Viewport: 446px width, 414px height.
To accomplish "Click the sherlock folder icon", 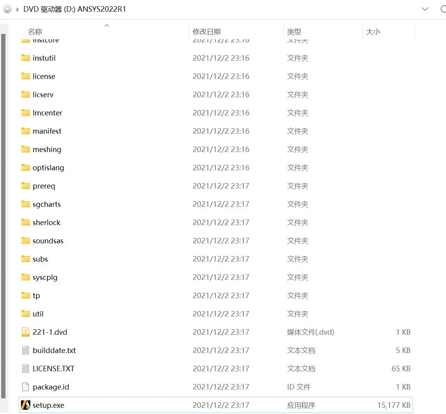I will pos(26,222).
